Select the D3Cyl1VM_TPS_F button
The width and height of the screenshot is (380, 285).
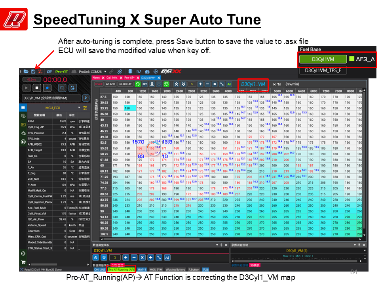[323, 70]
